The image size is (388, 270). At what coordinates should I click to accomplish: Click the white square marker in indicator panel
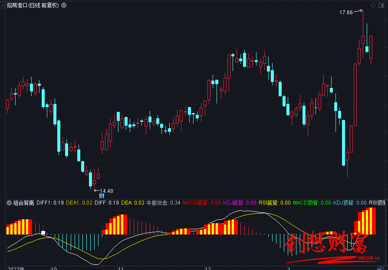click(43, 233)
